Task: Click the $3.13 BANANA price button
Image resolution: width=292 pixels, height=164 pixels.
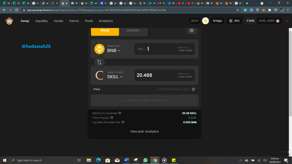Action: click(195, 21)
